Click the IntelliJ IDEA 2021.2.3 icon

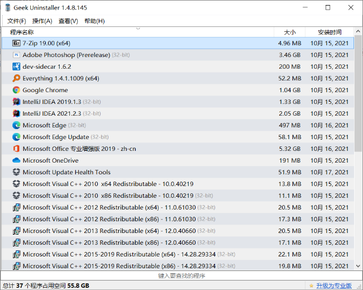[16, 113]
